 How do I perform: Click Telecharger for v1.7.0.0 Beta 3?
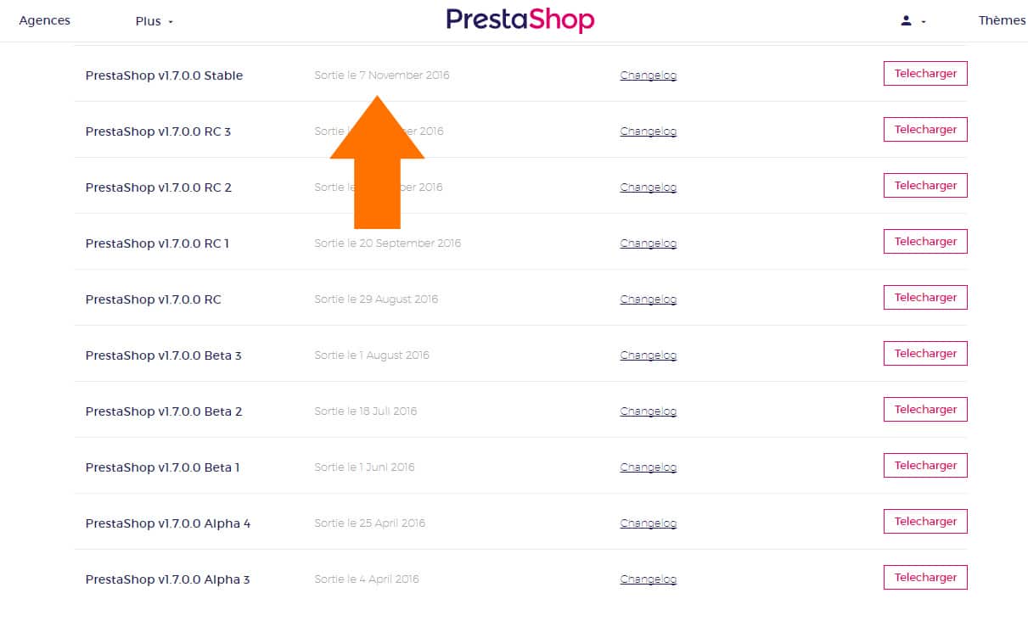tap(925, 354)
